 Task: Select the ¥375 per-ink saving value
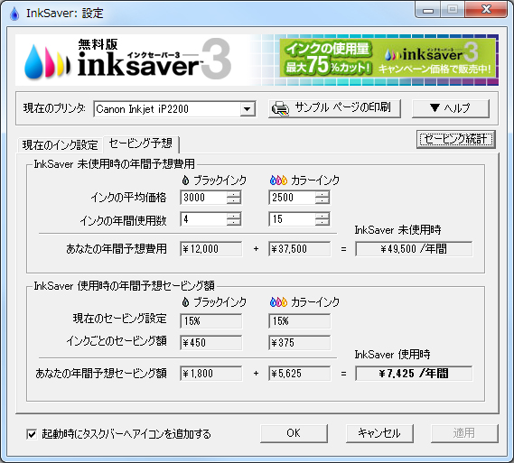[300, 342]
